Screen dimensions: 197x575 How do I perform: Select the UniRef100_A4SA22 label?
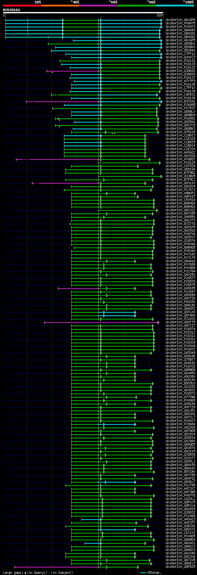(180, 152)
